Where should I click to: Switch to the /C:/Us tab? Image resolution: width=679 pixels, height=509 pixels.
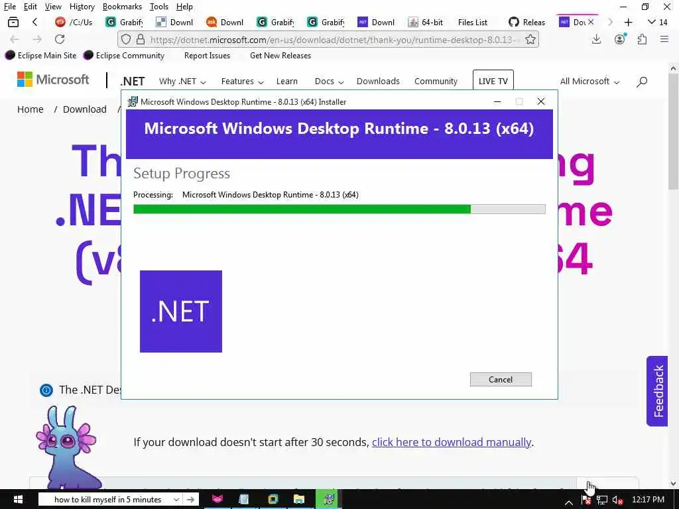tap(74, 22)
